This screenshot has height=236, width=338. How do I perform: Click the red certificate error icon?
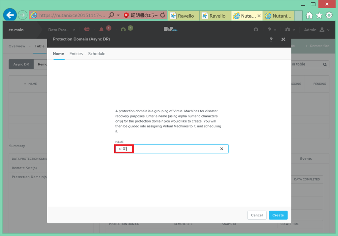coord(126,15)
